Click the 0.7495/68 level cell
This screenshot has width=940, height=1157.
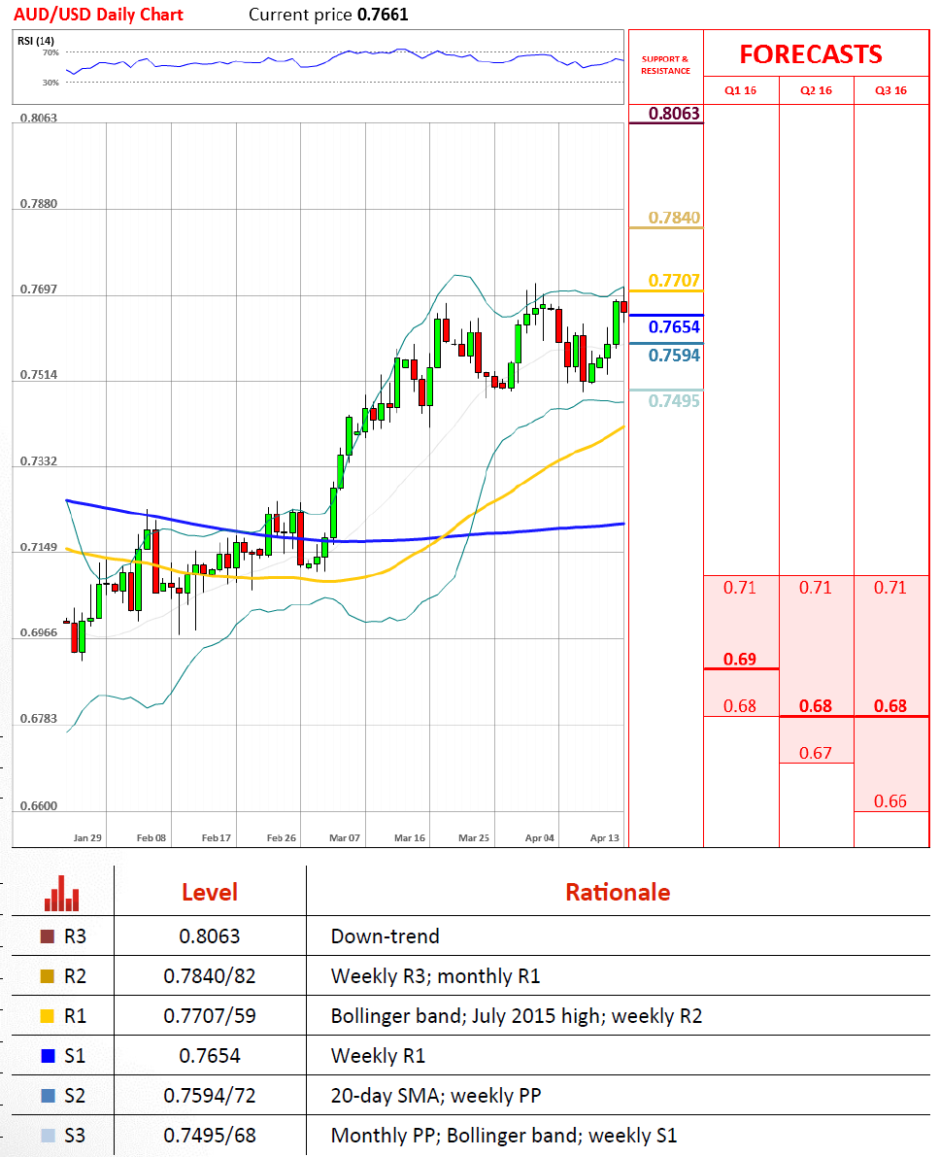click(210, 1136)
